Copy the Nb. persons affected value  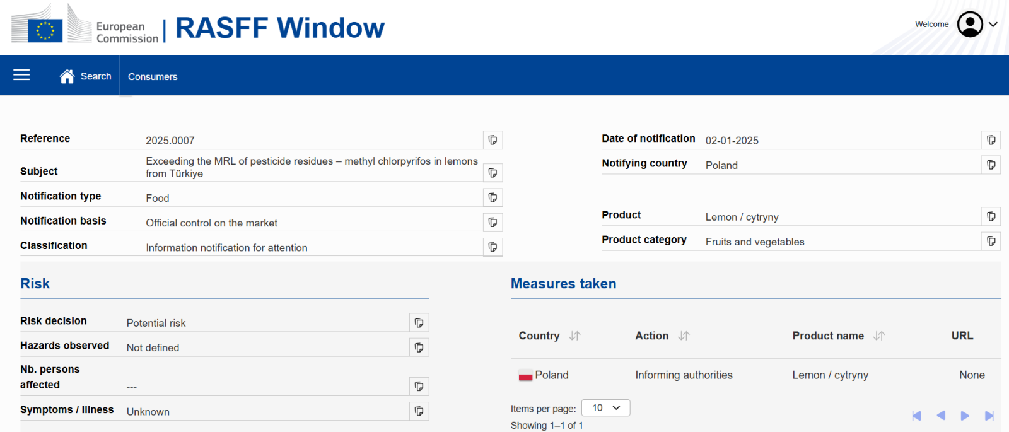[419, 387]
